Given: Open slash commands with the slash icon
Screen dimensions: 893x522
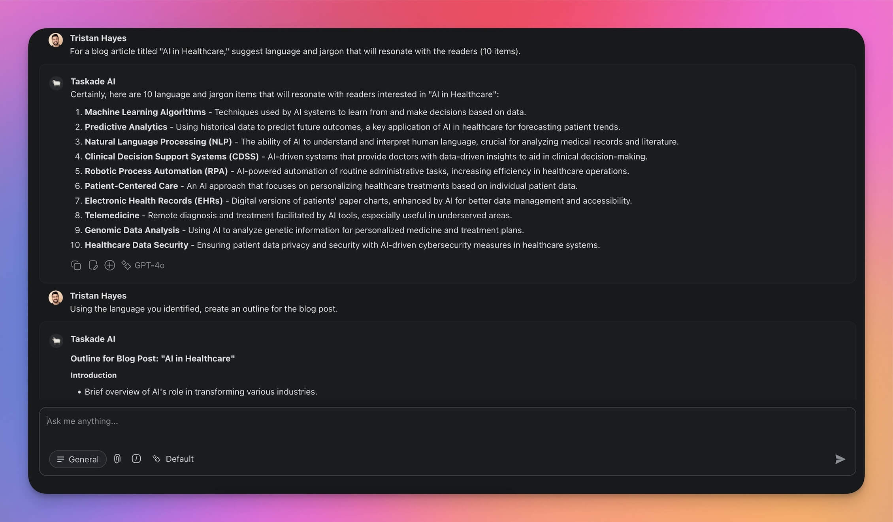Looking at the screenshot, I should (136, 459).
